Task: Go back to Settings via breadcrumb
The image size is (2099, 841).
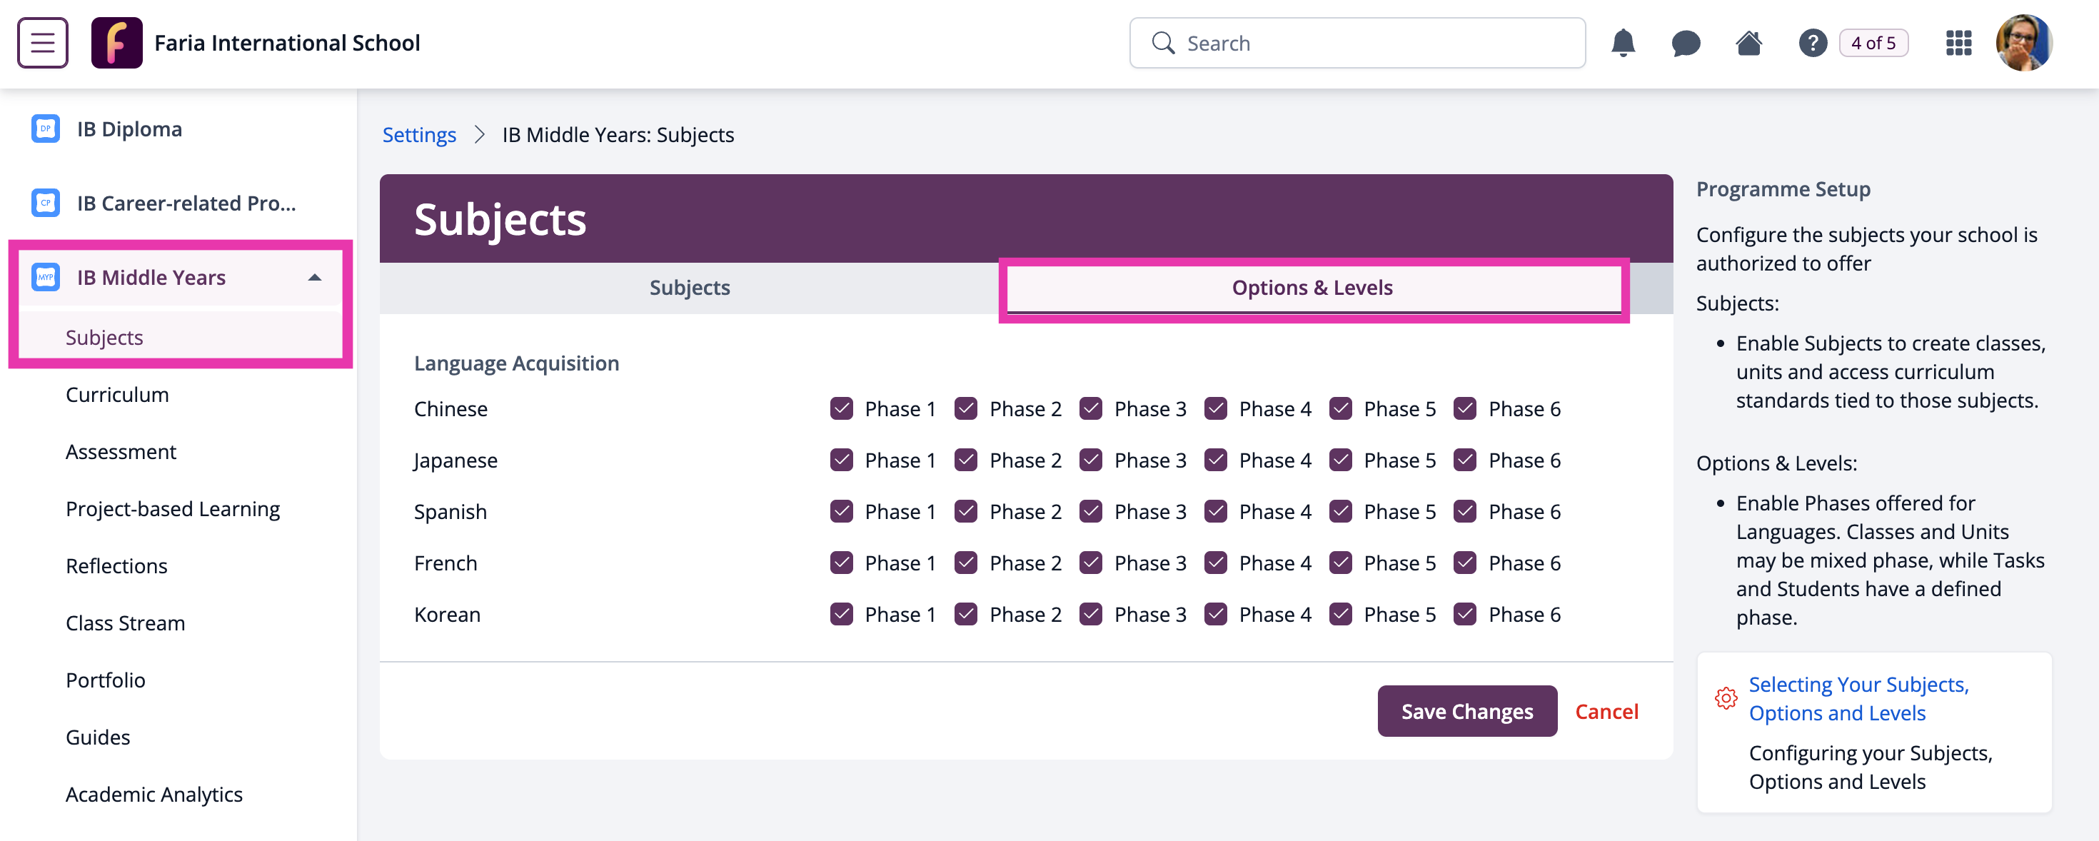Action: click(x=419, y=134)
